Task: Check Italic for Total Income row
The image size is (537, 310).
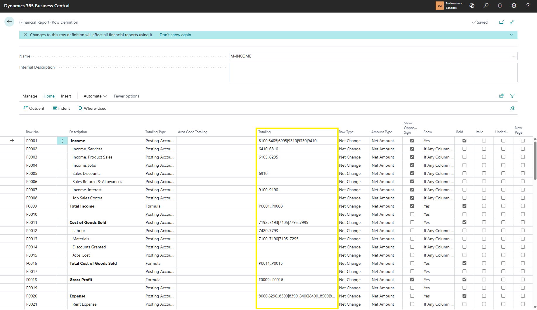Action: (x=484, y=206)
